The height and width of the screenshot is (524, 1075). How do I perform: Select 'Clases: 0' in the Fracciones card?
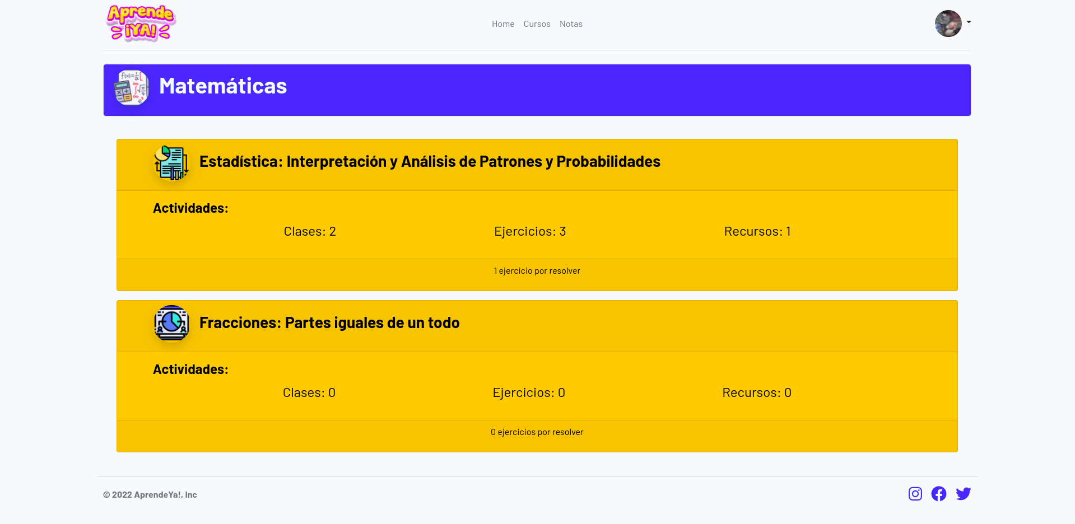tap(309, 392)
